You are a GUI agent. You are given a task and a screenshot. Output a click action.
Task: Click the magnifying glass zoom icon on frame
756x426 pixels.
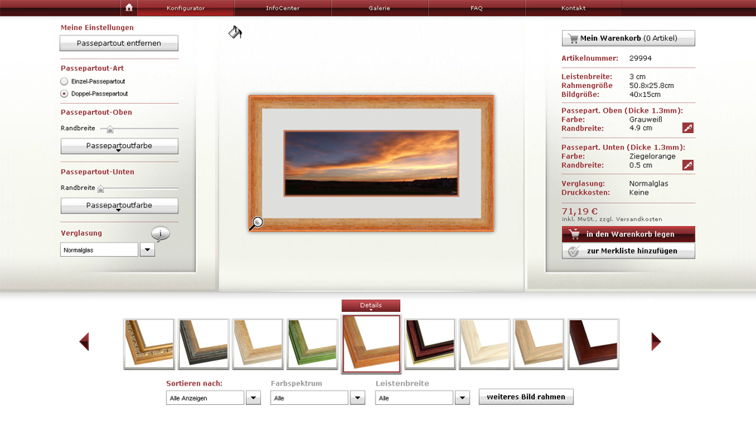(257, 222)
